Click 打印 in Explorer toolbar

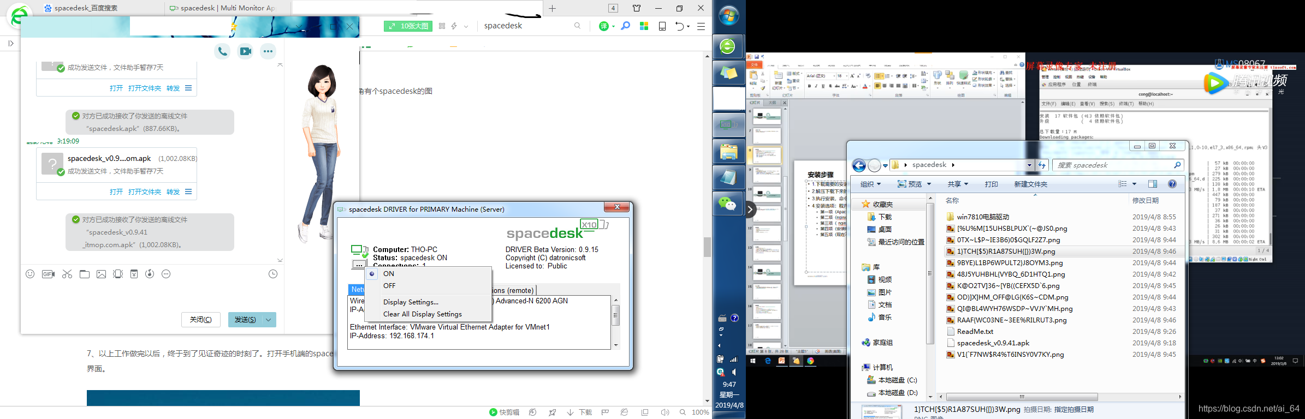[x=992, y=184]
